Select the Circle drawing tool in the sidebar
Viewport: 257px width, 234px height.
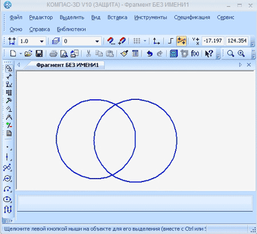pyautogui.click(x=7, y=179)
